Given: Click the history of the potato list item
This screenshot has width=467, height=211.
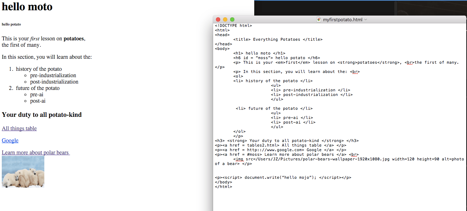Looking at the screenshot, I should point(39,69).
